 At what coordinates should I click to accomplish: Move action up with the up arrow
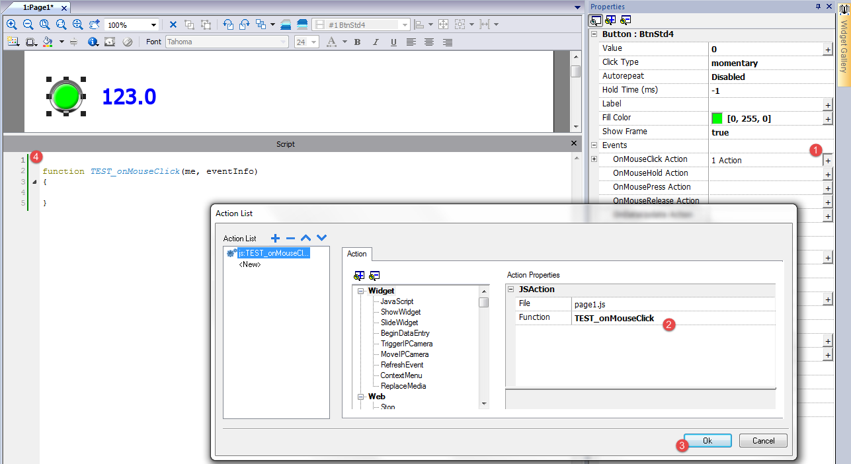point(305,238)
